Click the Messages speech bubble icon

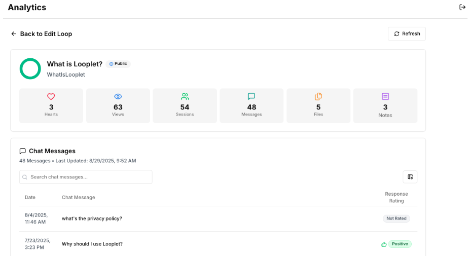point(251,96)
